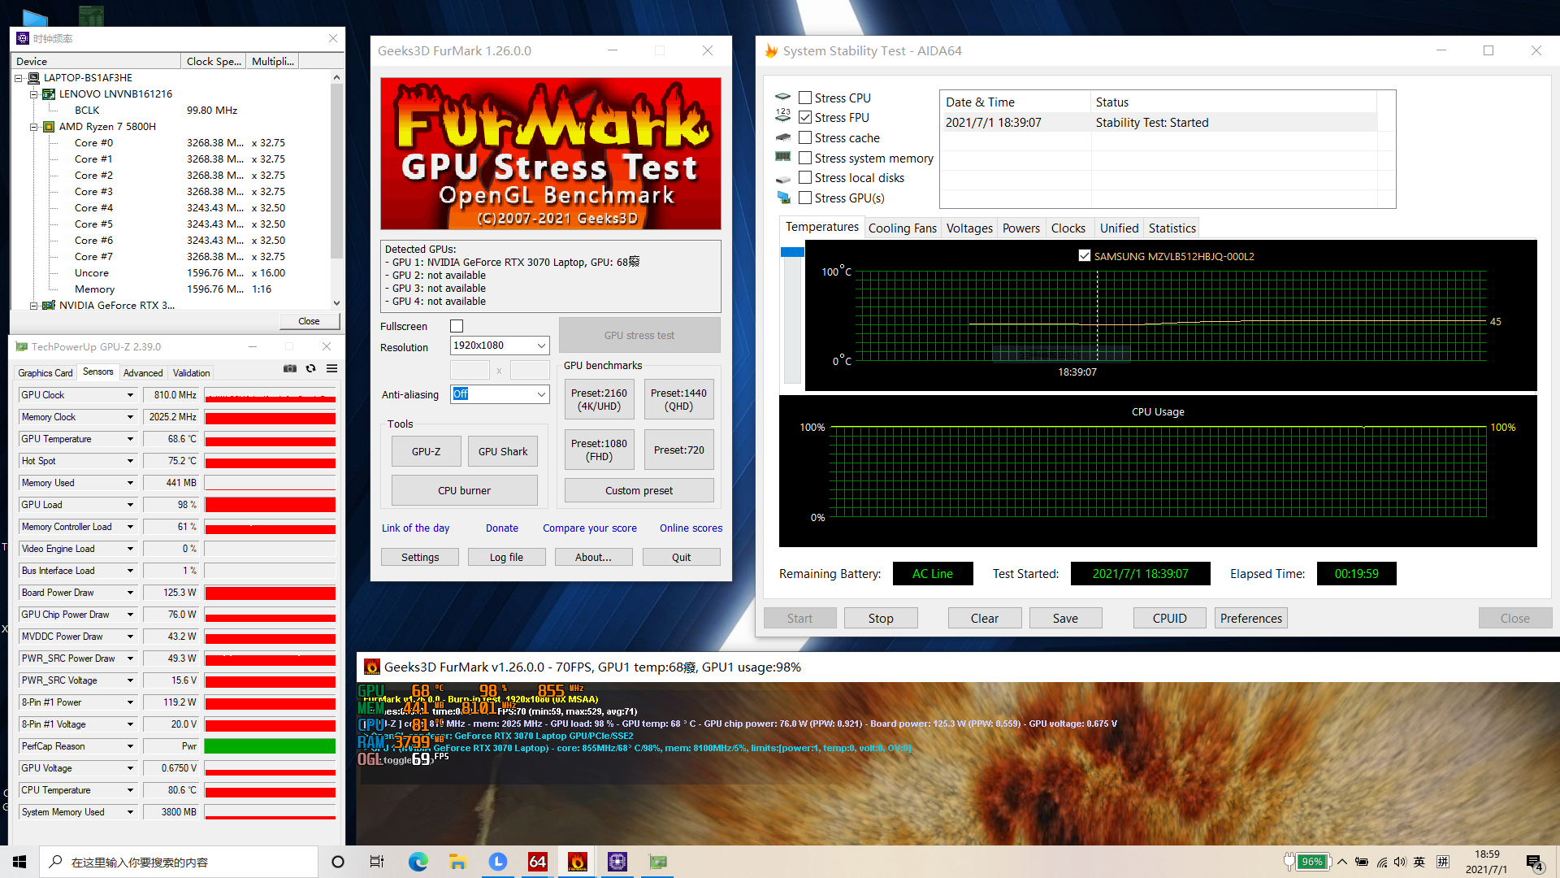Click GPU-Z green card taskbar icon
This screenshot has width=1560, height=878.
658,862
